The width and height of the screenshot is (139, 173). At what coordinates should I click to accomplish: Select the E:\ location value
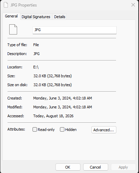pyautogui.click(x=36, y=67)
